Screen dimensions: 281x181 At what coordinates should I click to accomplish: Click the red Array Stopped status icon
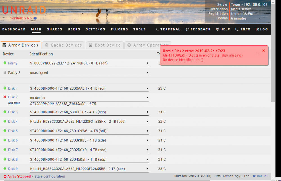(x=5, y=176)
